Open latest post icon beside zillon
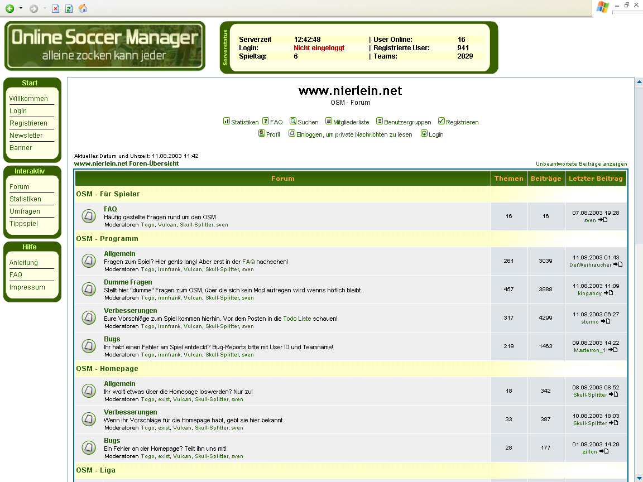Image resolution: width=643 pixels, height=482 pixels. point(604,452)
